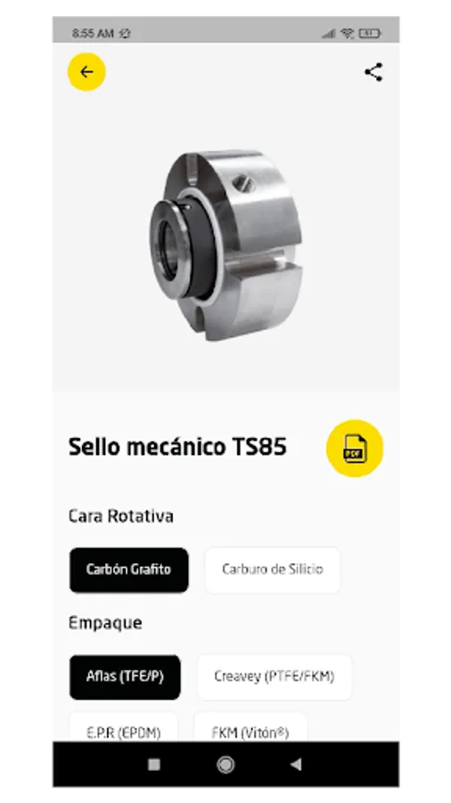
Task: Choose Creavey (PTFE/FKM) packing
Action: [275, 677]
